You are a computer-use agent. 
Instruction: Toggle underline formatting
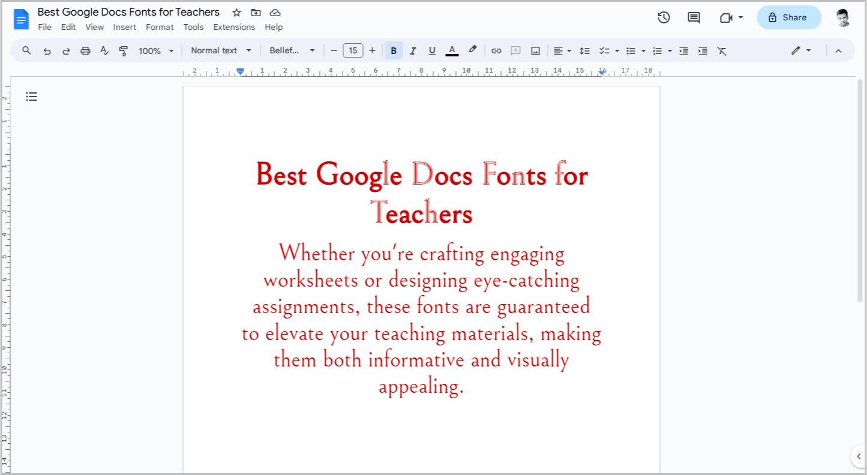(x=432, y=50)
